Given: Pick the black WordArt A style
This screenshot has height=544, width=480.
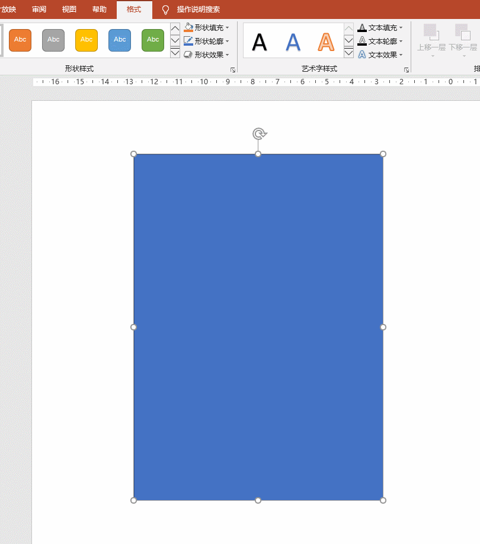Looking at the screenshot, I should coord(260,42).
